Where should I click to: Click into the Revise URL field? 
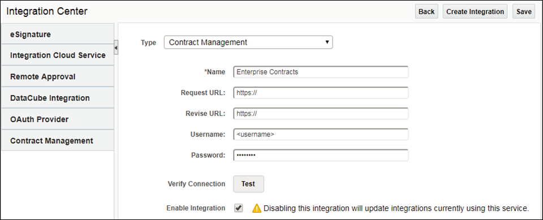pos(321,113)
